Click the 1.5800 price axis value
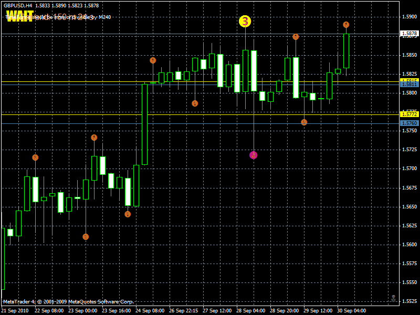This screenshot has width=420, height=315. [x=409, y=93]
